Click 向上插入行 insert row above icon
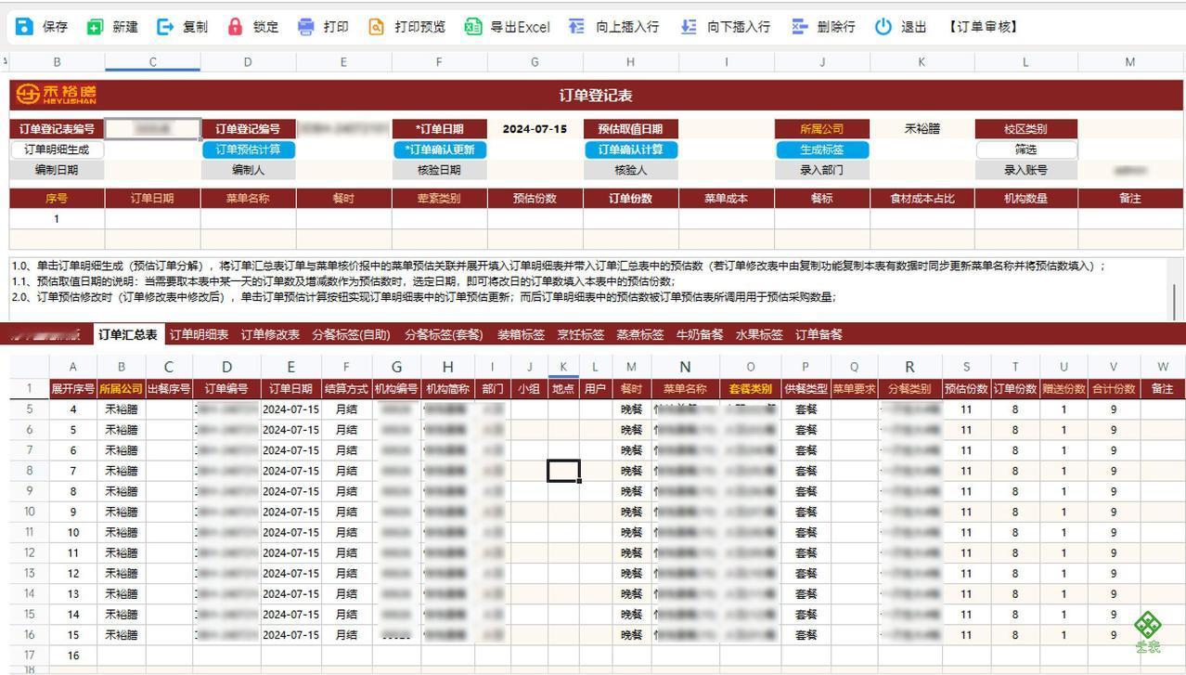The image size is (1186, 675). point(577,27)
